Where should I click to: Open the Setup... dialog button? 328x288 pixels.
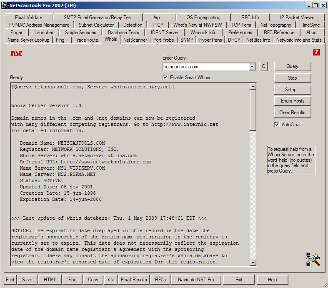pyautogui.click(x=292, y=90)
